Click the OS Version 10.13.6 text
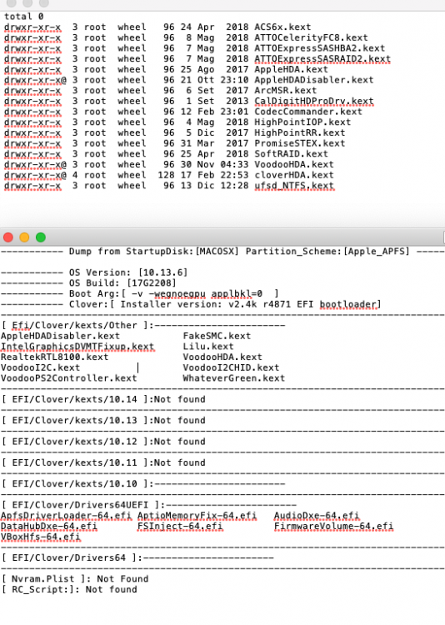 point(128,272)
